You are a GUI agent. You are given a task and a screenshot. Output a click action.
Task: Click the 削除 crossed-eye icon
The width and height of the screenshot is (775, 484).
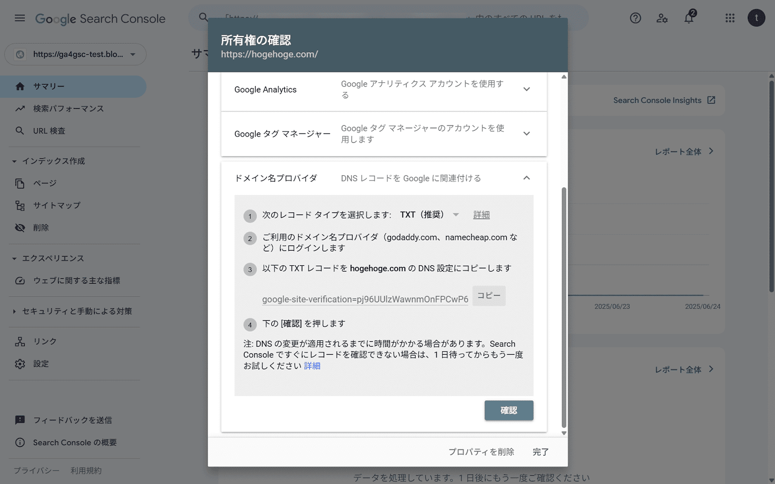[20, 227]
